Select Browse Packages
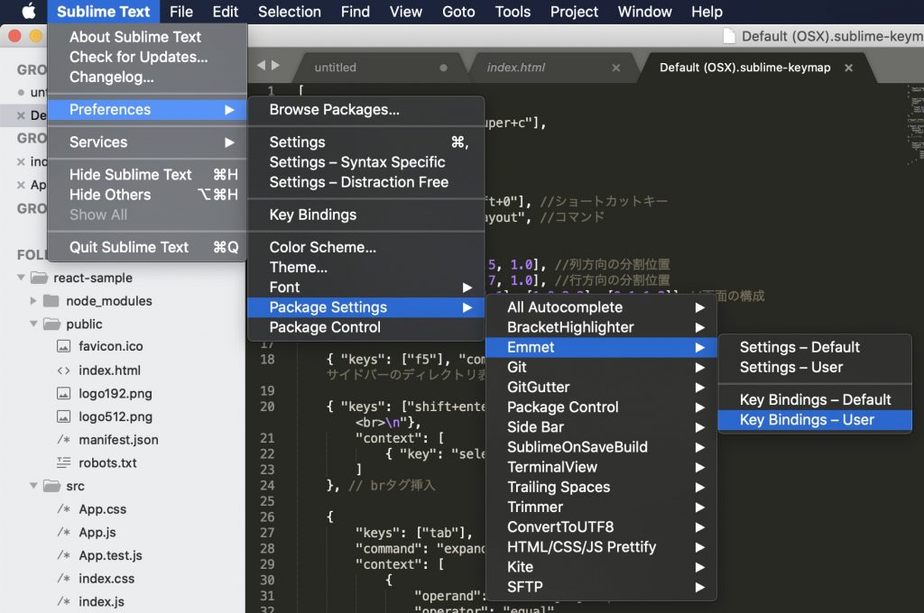The height and width of the screenshot is (613, 924). click(x=366, y=109)
